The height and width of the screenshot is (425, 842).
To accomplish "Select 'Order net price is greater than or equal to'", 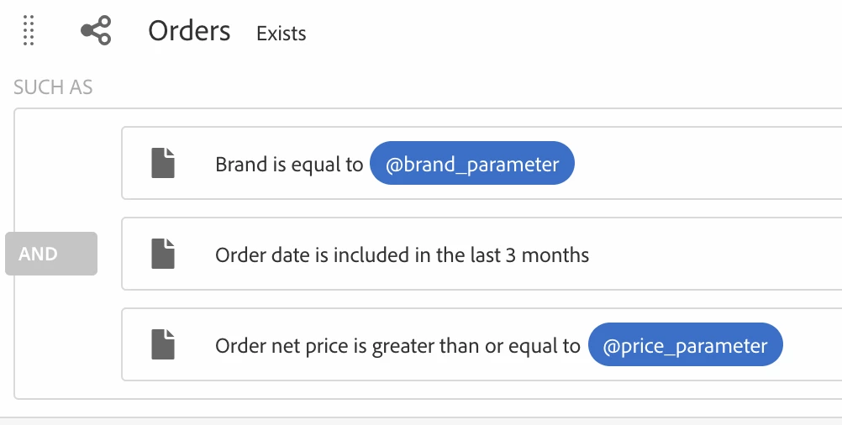I will (397, 345).
